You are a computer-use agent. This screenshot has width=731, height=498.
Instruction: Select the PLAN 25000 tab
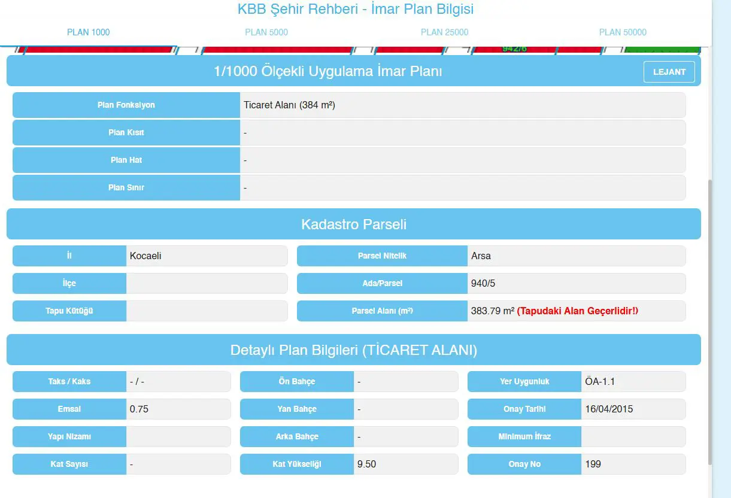[444, 32]
